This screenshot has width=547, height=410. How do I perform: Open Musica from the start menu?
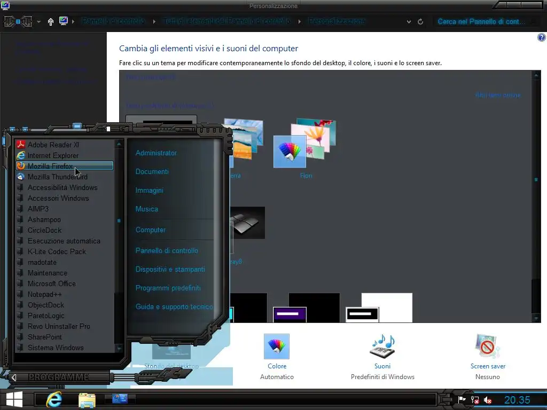click(147, 209)
